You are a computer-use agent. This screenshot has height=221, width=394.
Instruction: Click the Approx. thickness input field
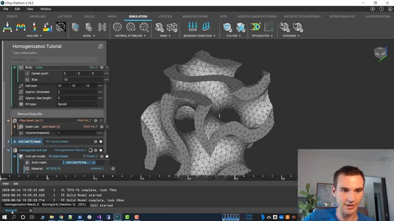(77, 92)
